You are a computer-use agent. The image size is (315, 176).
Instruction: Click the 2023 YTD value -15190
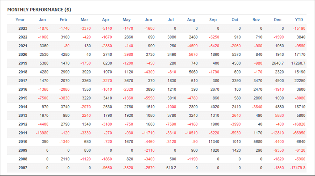pos(299,28)
